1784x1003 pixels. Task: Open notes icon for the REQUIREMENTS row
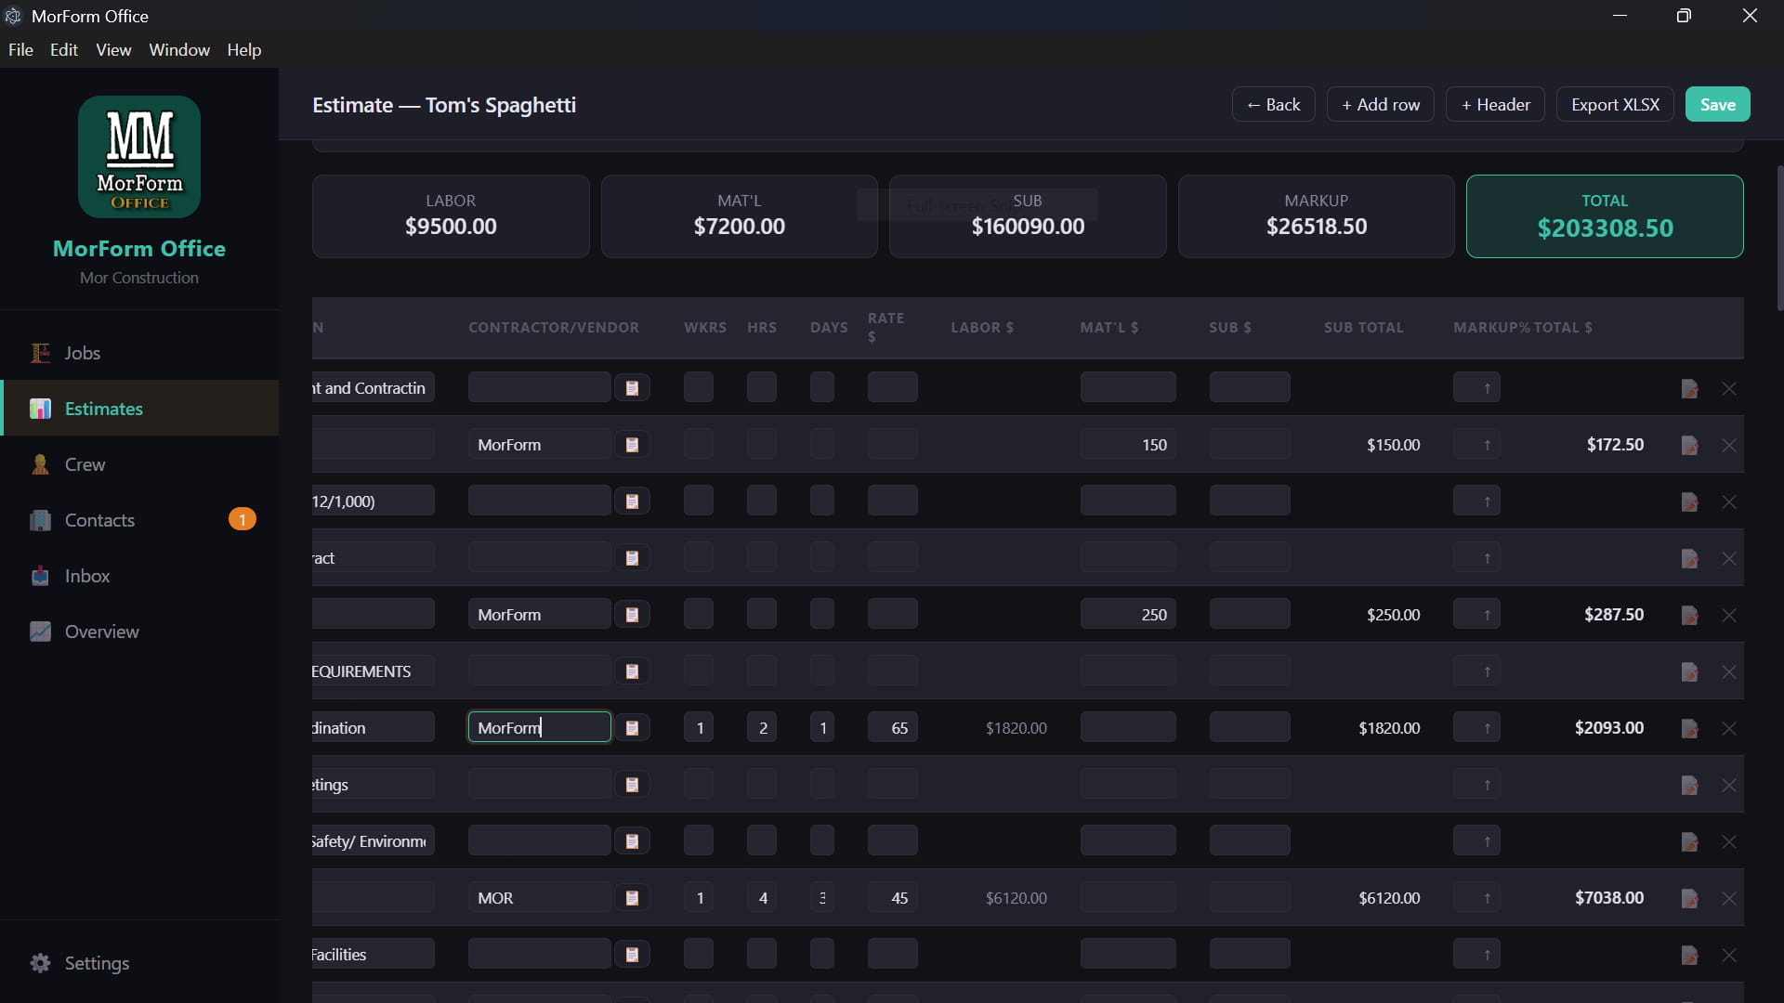coord(1689,672)
